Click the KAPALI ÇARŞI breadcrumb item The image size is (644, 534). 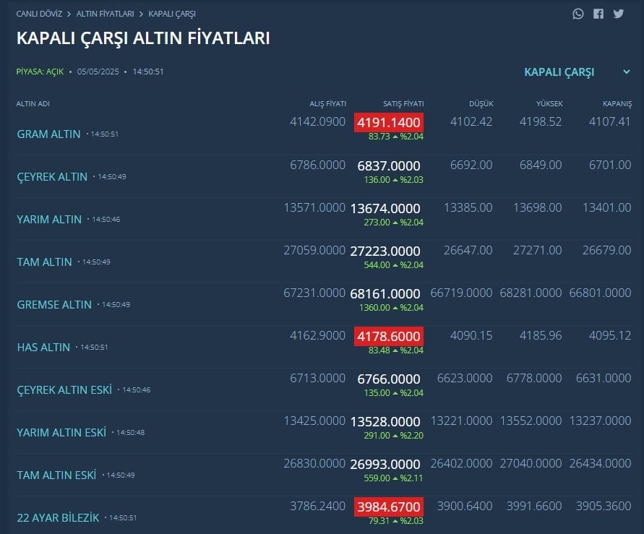[x=172, y=14]
